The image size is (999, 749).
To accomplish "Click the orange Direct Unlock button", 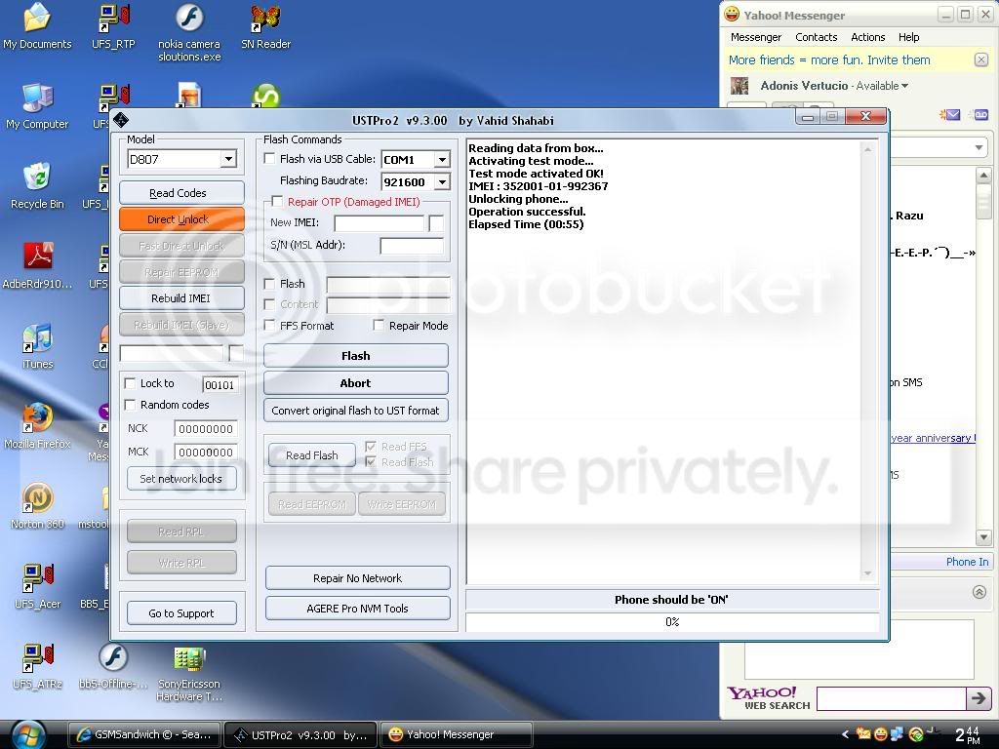I will pos(181,219).
